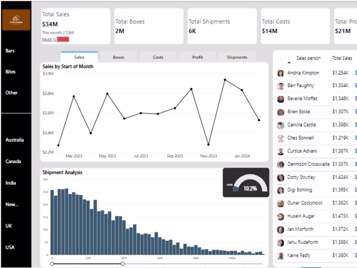This screenshot has width=357, height=268.
Task: Click Barr Faughny's profile picture
Action: 280,86
